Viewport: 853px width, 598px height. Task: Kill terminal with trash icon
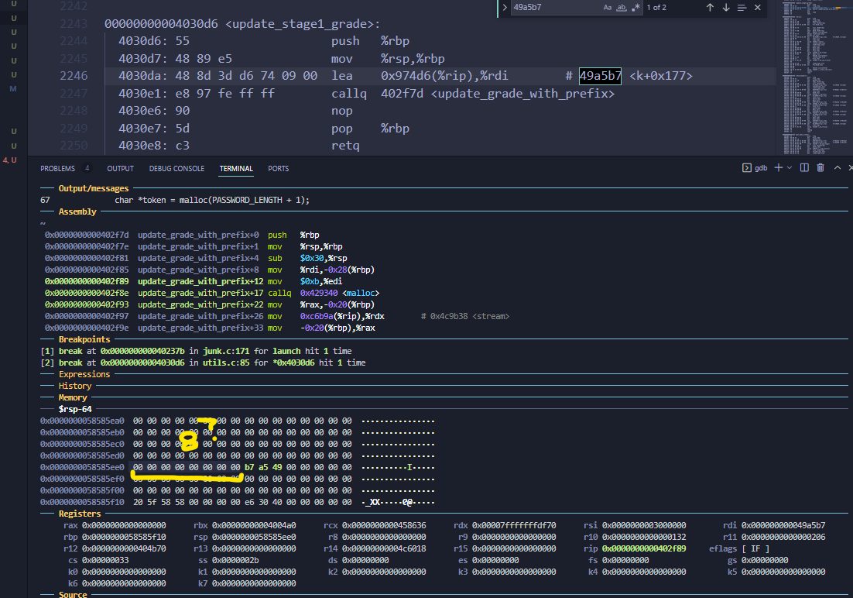pos(820,168)
